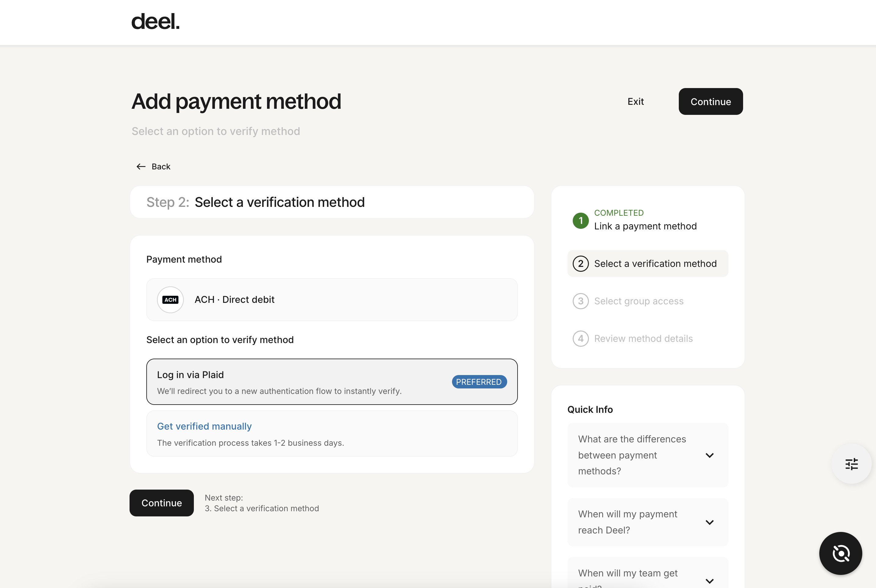Click the Exit button
Image resolution: width=876 pixels, height=588 pixels.
click(636, 102)
